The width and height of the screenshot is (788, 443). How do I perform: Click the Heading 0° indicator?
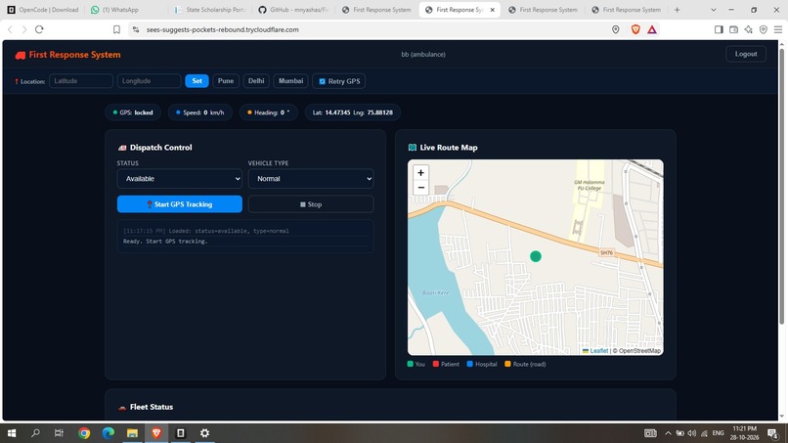click(268, 112)
